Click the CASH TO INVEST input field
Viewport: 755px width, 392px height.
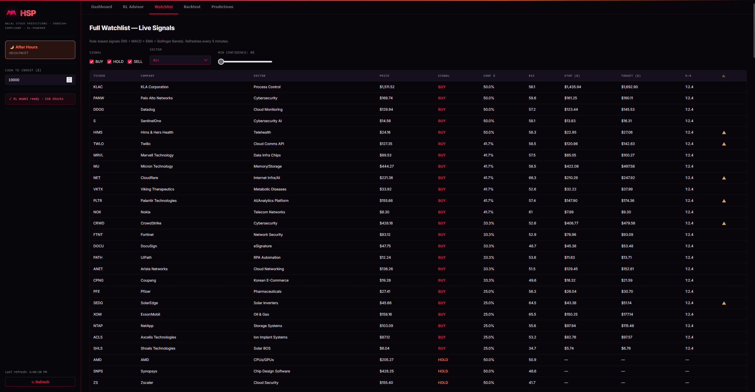click(x=36, y=80)
